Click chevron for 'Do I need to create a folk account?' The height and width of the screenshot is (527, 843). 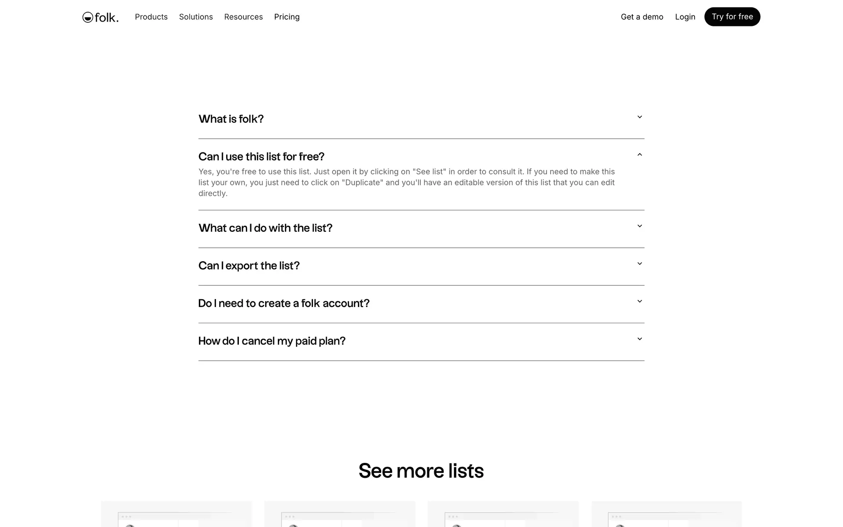click(640, 302)
